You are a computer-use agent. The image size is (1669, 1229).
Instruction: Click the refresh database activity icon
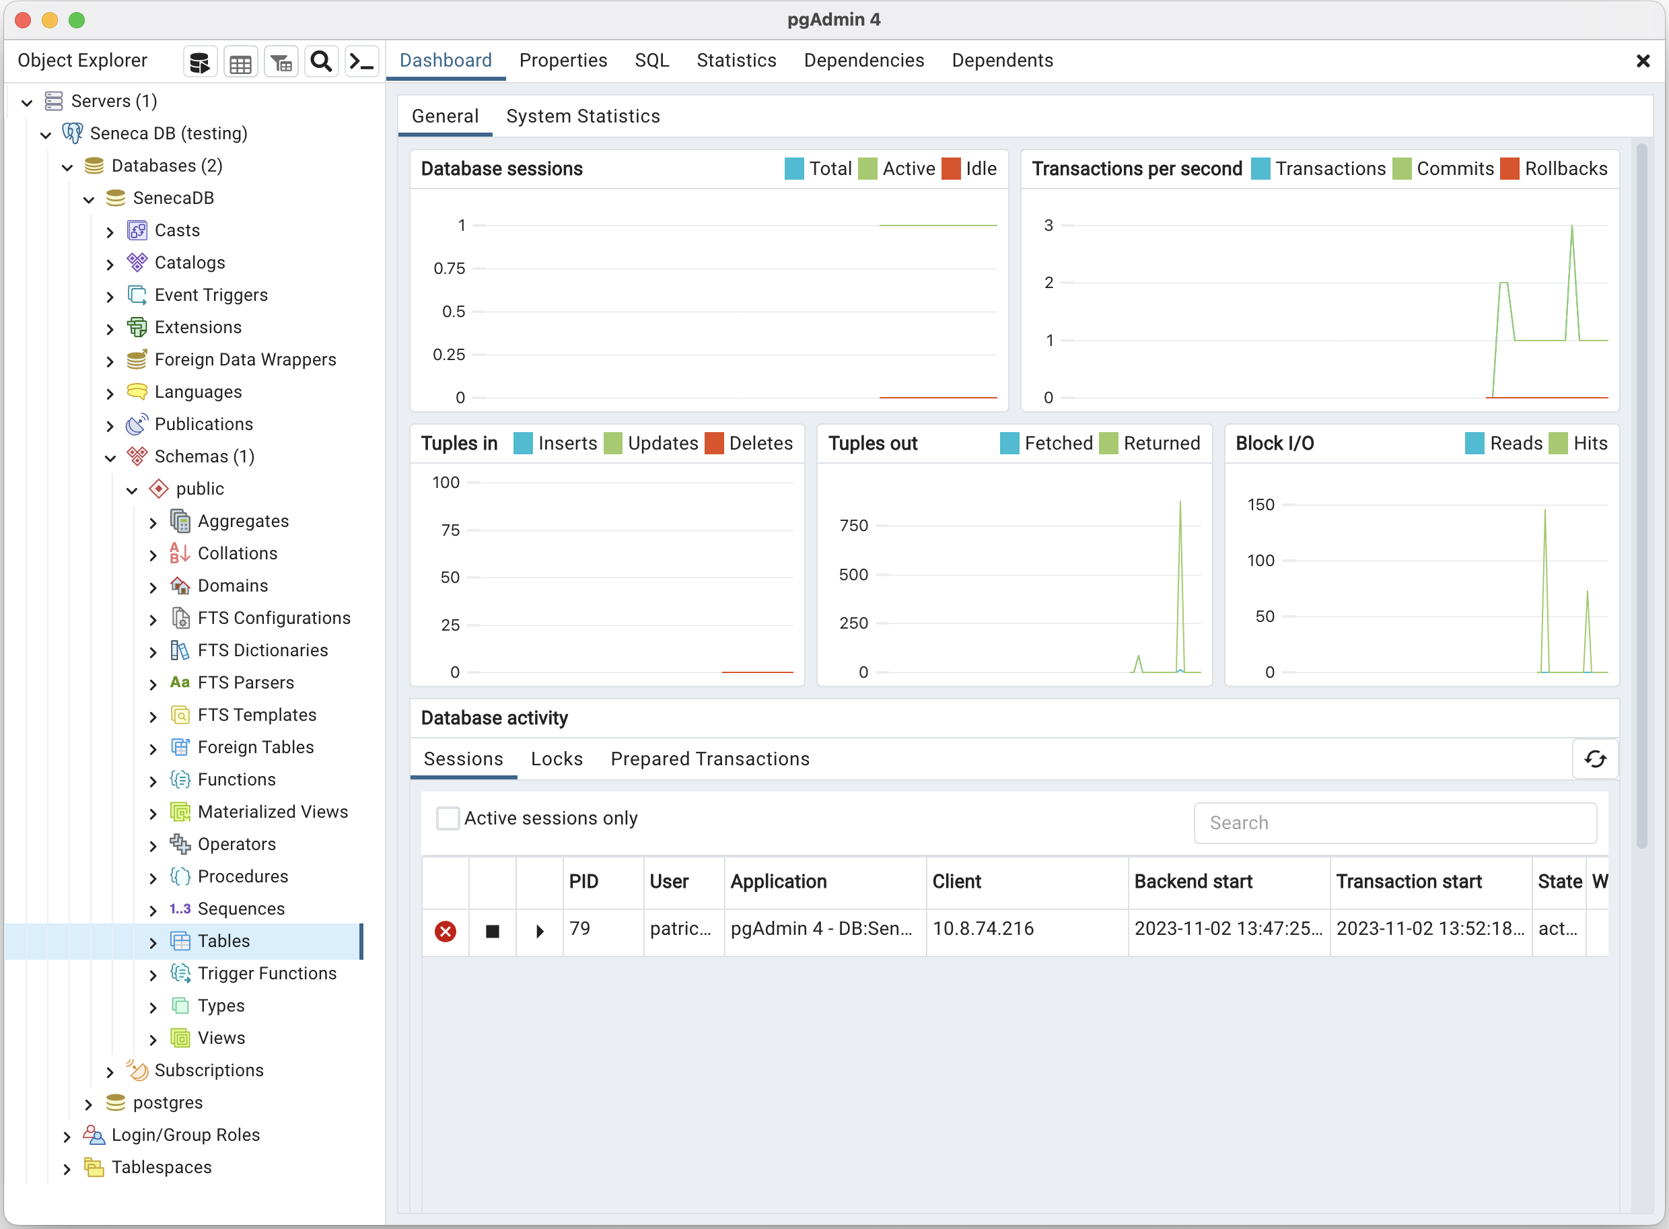[x=1596, y=759]
